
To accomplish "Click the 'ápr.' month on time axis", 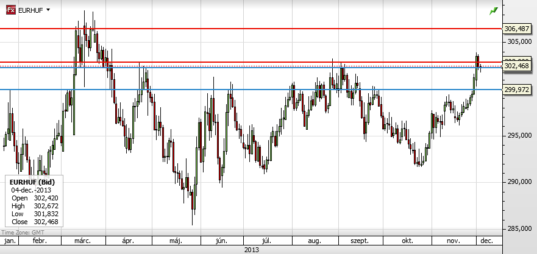I will (128, 241).
